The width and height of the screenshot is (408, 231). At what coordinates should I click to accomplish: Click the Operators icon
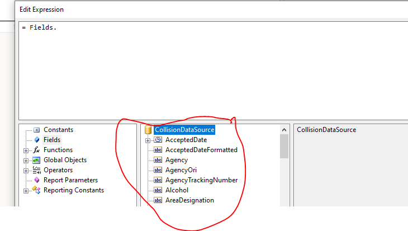coord(36,170)
